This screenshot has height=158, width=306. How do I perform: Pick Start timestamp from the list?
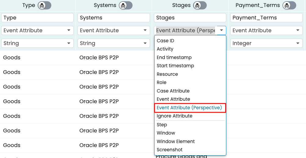[x=175, y=66]
